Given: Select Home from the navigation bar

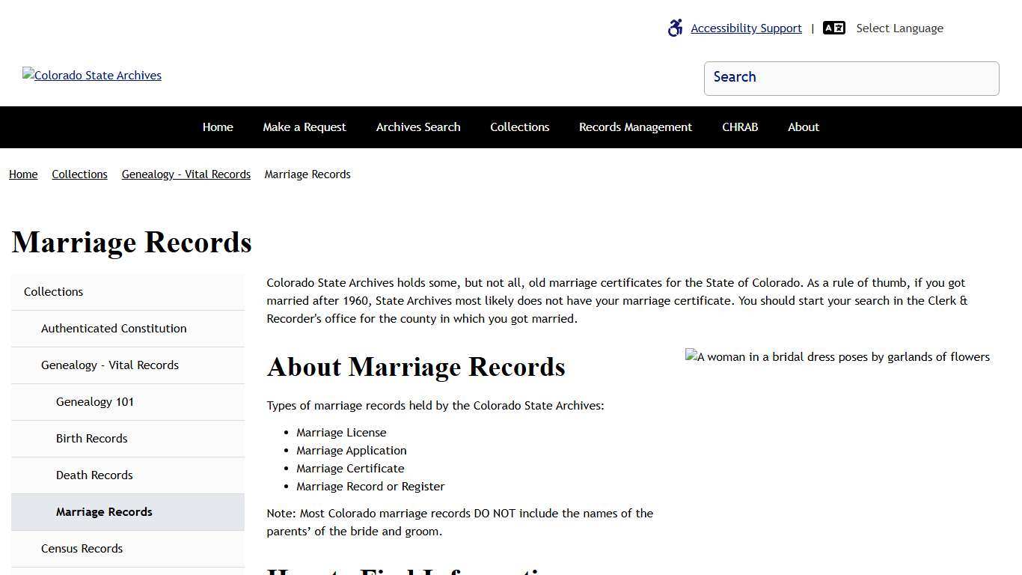Looking at the screenshot, I should 217,127.
